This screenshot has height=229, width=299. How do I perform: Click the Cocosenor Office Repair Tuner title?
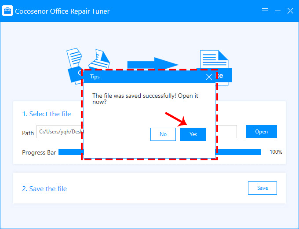[62, 11]
